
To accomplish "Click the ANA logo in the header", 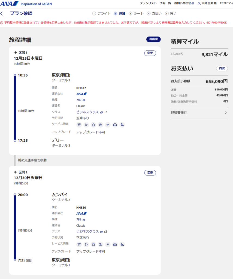I will 9,4.
